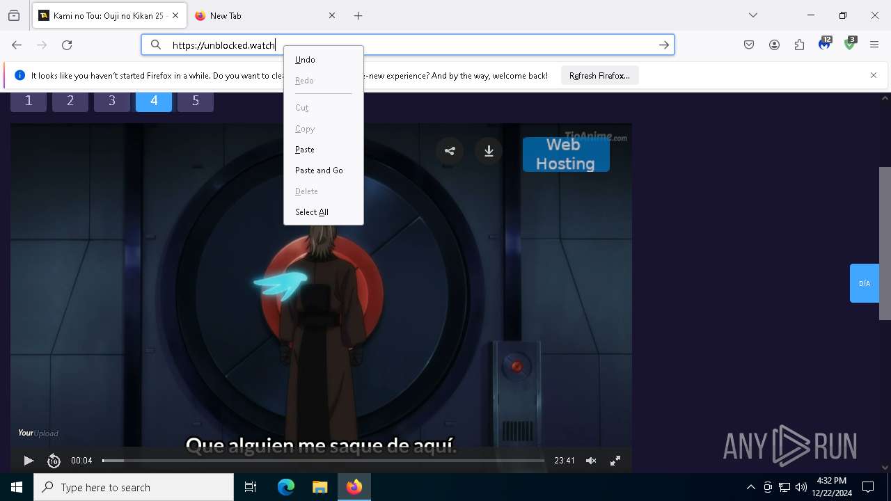The width and height of the screenshot is (891, 501).
Task: Select server option 4
Action: pyautogui.click(x=154, y=101)
